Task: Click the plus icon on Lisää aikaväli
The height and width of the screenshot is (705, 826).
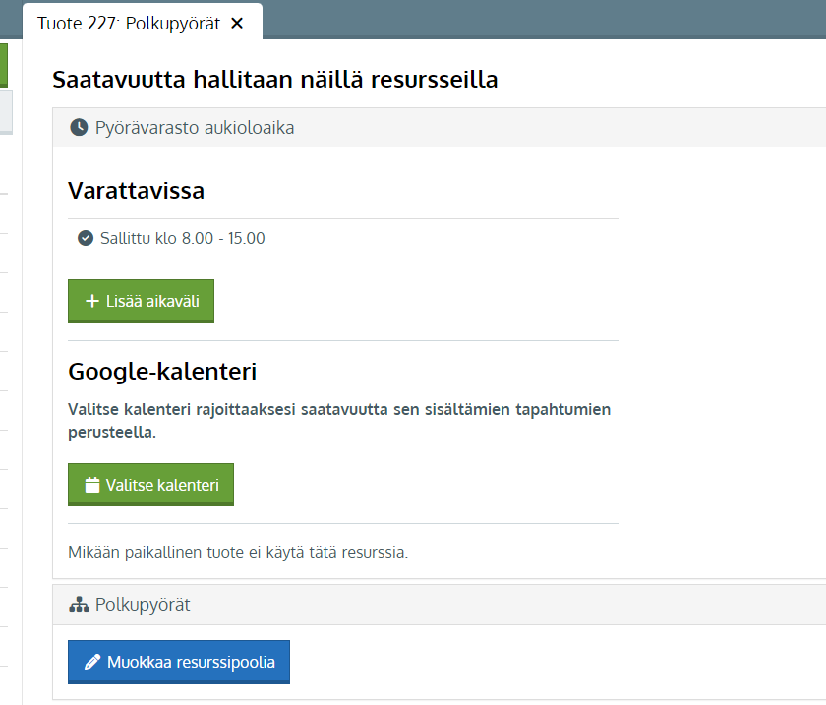Action: point(92,301)
